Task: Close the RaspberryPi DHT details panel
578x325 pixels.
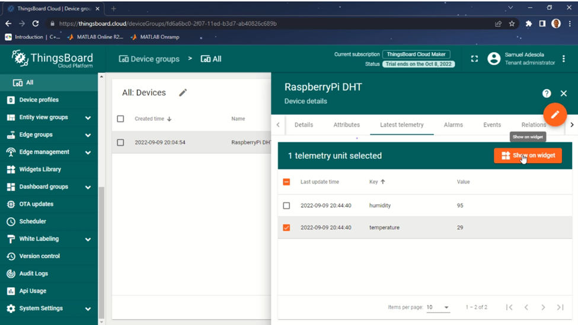Action: coord(564,94)
